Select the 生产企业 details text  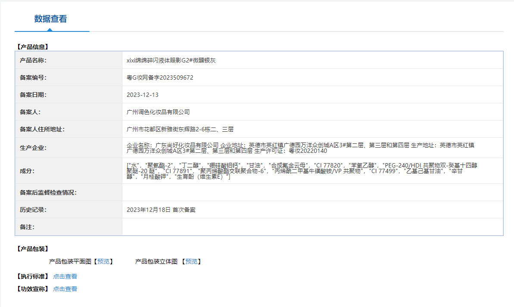pyautogui.click(x=300, y=148)
